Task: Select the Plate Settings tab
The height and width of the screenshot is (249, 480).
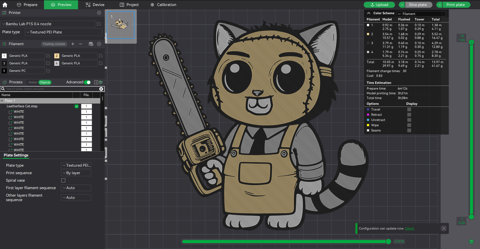Action: pyautogui.click(x=16, y=155)
